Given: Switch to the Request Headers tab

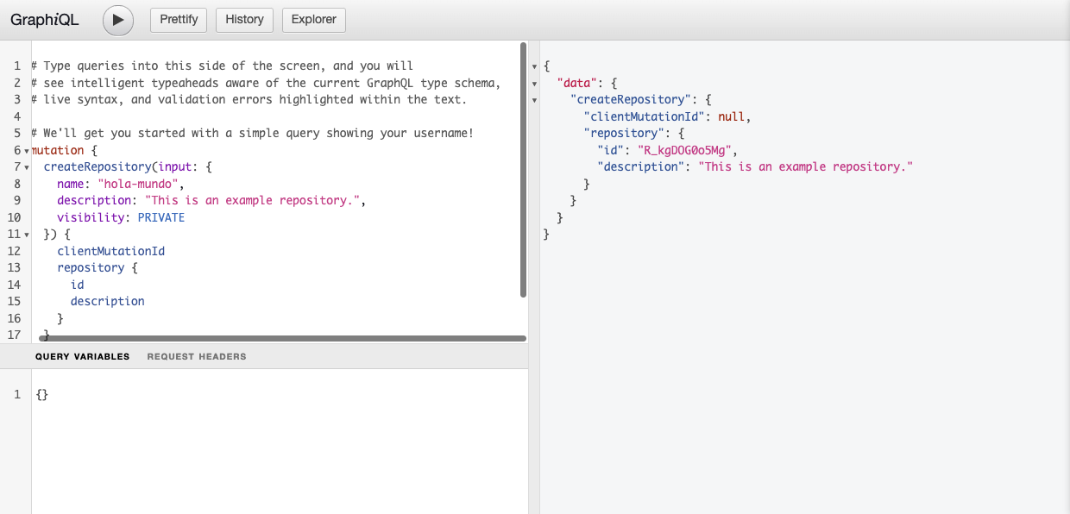Looking at the screenshot, I should pos(197,356).
